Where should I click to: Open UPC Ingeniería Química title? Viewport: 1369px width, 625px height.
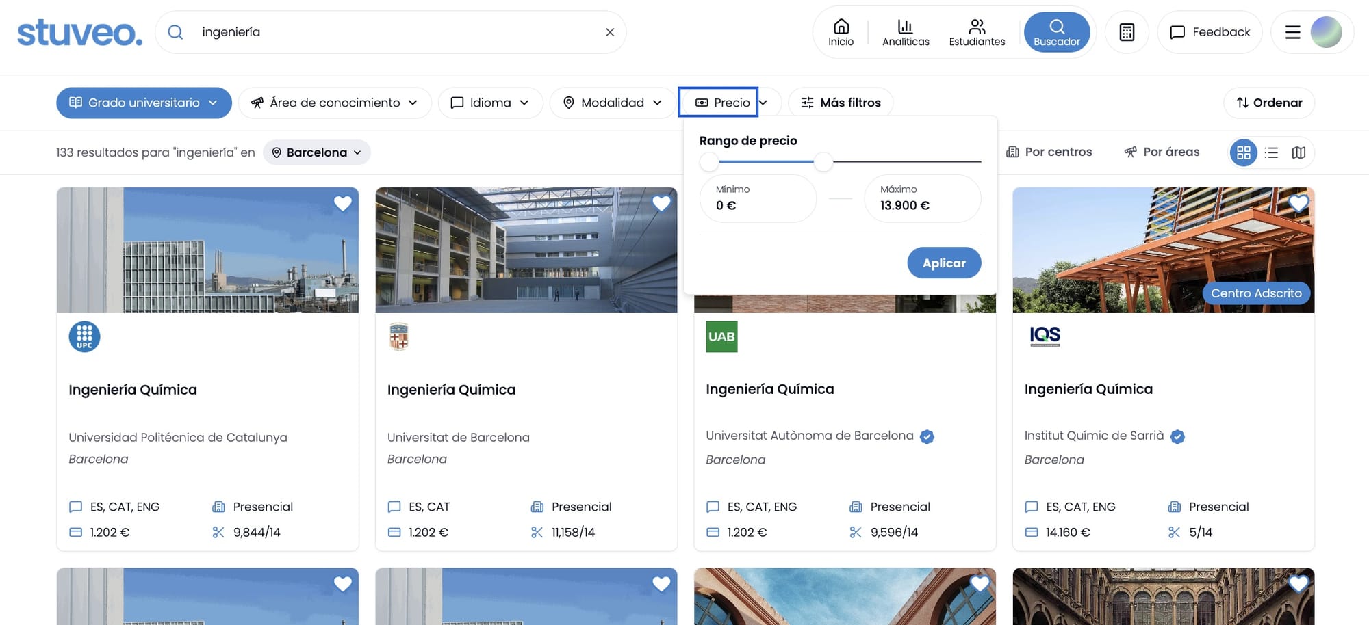[133, 390]
